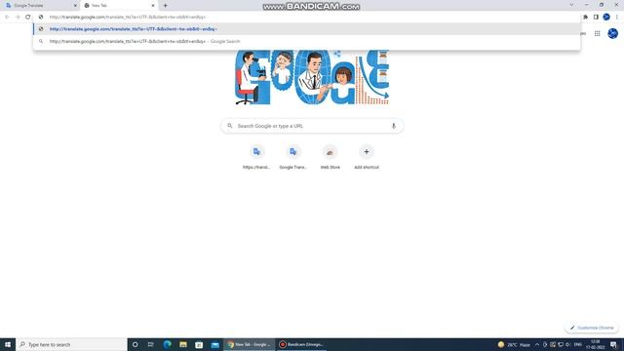The height and width of the screenshot is (351, 624).
Task: Open the Mail app from the taskbar
Action: [x=215, y=344]
